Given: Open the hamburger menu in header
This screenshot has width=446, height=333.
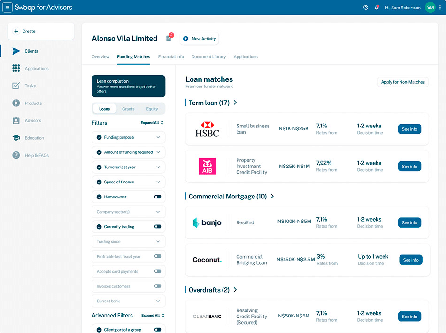Looking at the screenshot, I should click(8, 8).
